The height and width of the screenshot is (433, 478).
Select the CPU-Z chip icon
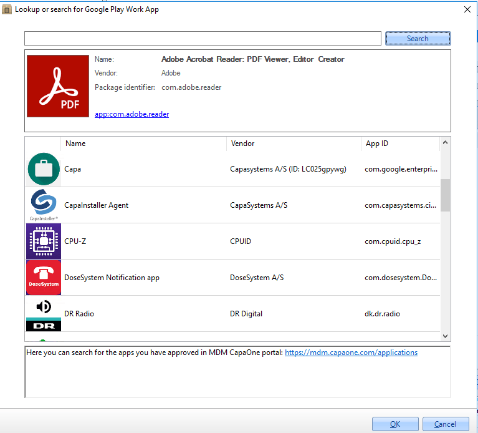click(x=44, y=241)
